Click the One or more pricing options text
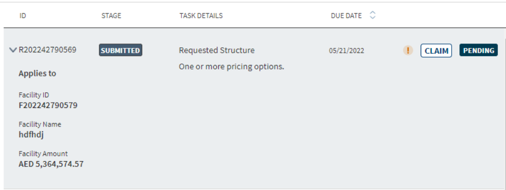This screenshot has width=506, height=190. tap(231, 67)
